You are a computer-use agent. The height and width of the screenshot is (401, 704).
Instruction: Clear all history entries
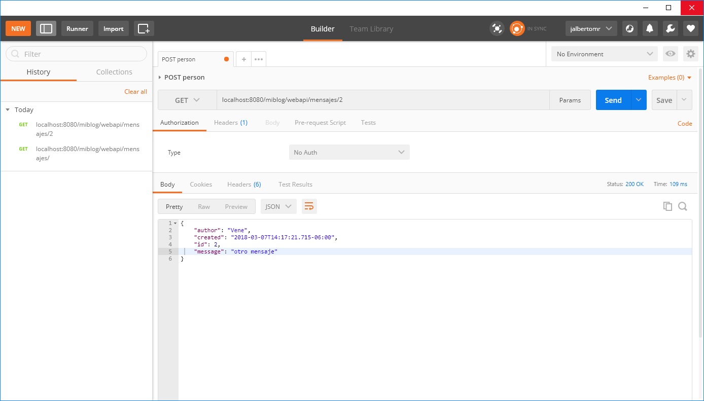coord(135,92)
